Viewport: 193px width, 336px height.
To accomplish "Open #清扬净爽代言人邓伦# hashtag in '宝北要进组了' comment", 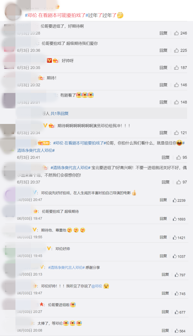I will (x=71, y=168).
